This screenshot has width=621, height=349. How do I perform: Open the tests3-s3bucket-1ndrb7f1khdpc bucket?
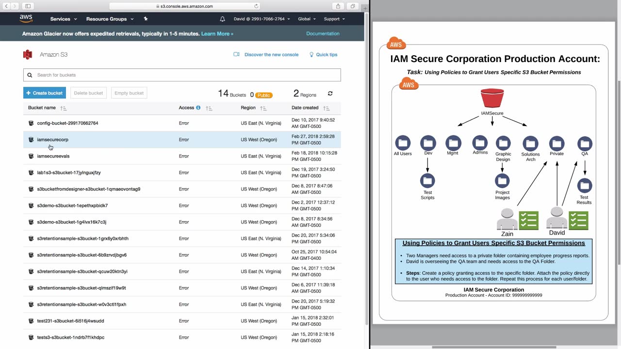[x=70, y=337]
